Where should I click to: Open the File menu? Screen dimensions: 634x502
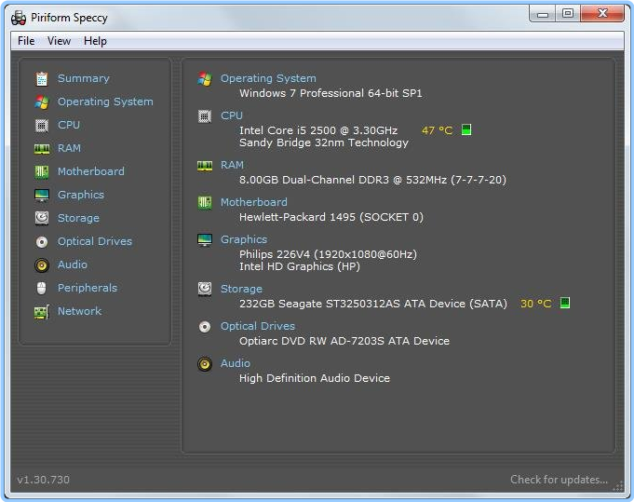[26, 41]
